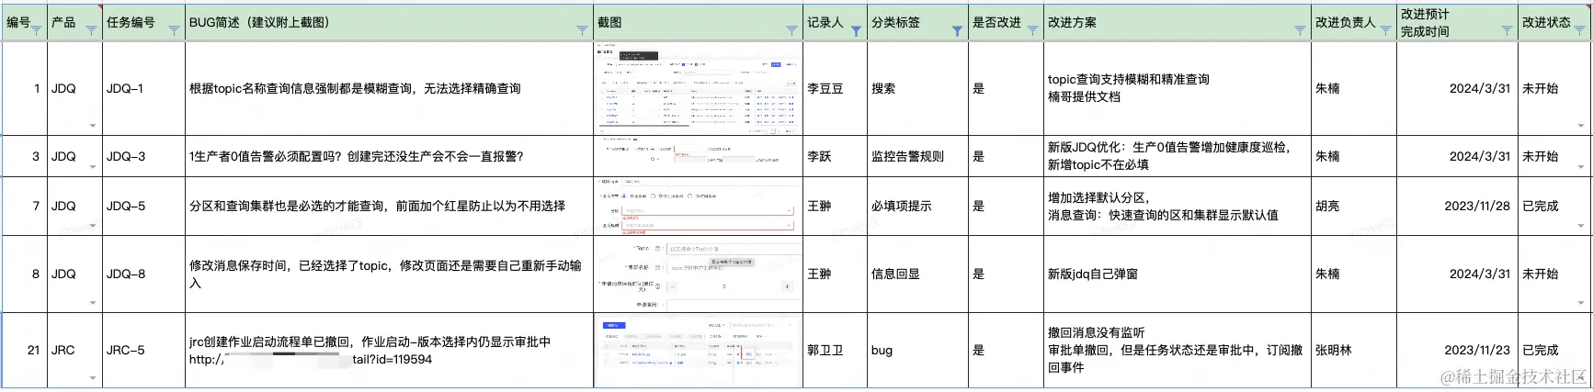Select plan cell starting 'topic查询支持模糊和精准查询'
Viewport: 1593px width, 392px height.
tap(1177, 89)
